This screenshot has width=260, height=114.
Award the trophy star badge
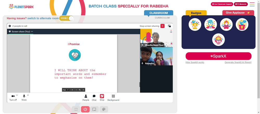tap(195, 24)
